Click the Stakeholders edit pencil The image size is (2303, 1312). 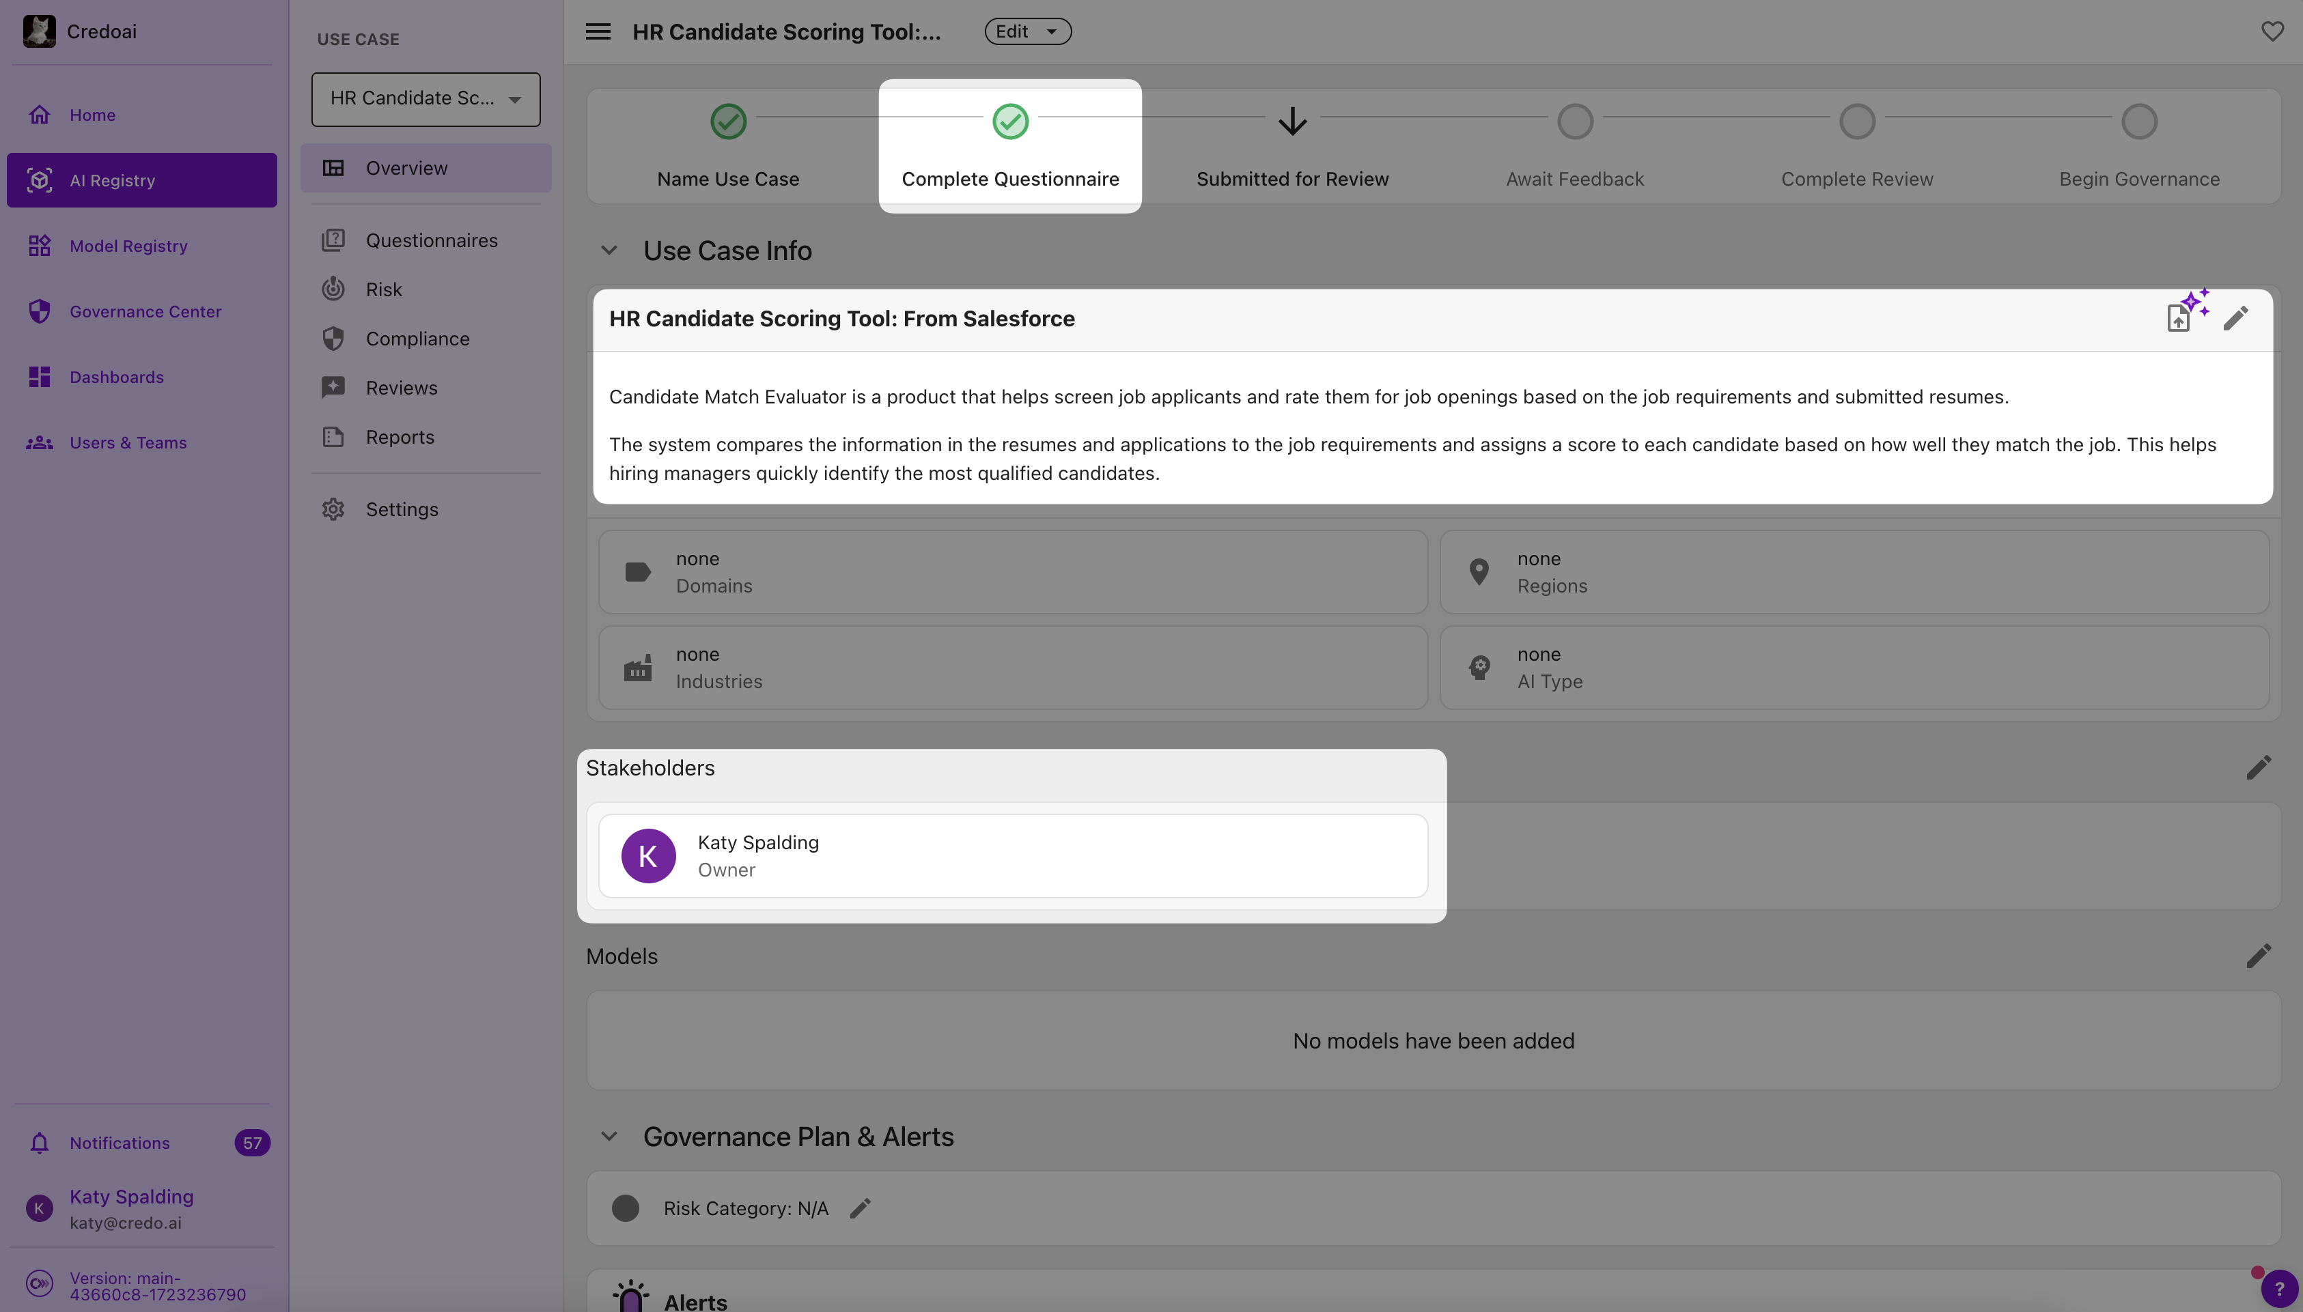point(2258,768)
